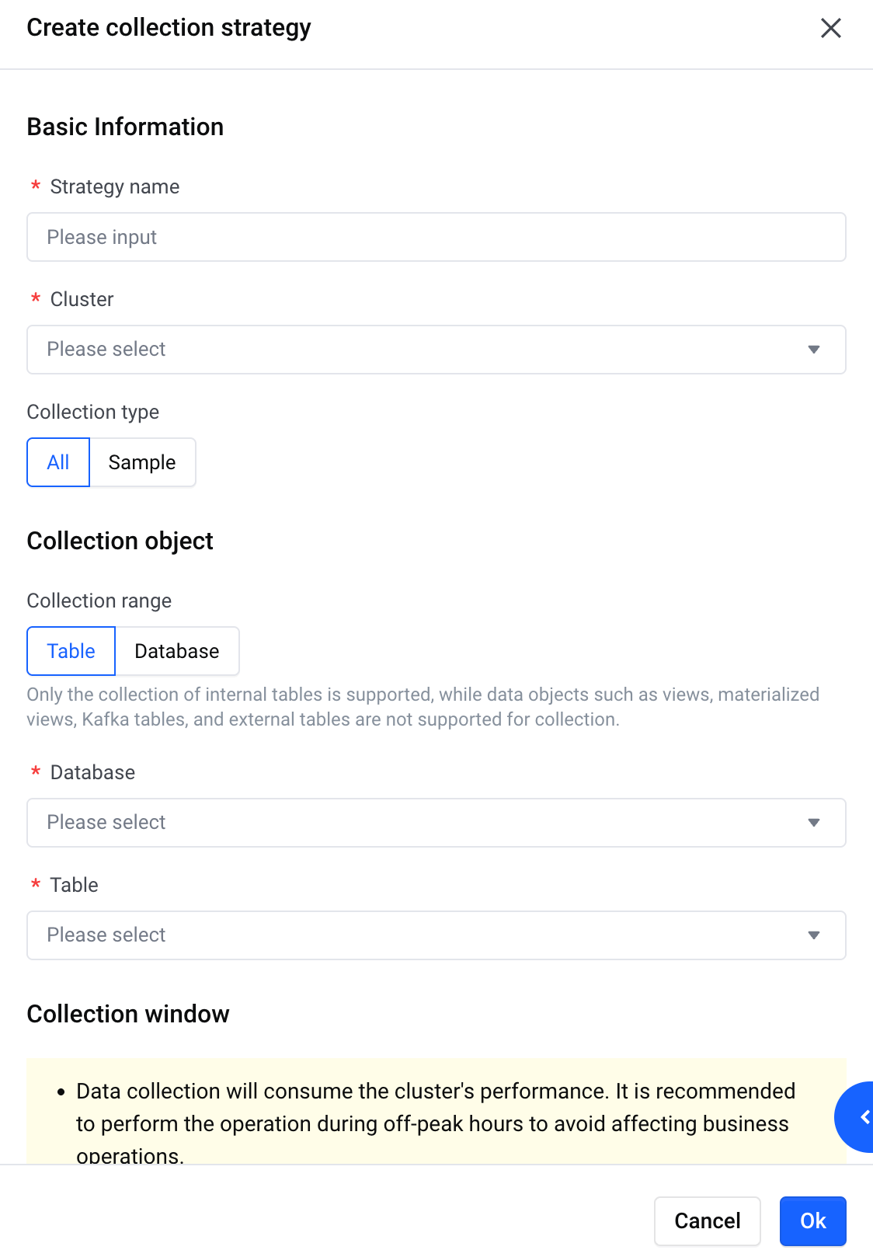Open the Cluster select box

436,350
